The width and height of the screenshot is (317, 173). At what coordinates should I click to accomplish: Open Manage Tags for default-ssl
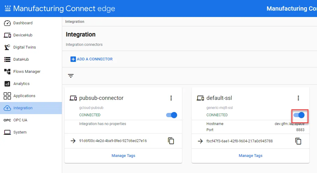point(251,156)
